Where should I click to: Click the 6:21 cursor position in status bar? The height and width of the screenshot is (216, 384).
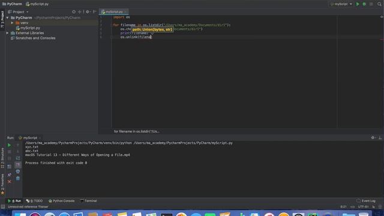coord(343,207)
